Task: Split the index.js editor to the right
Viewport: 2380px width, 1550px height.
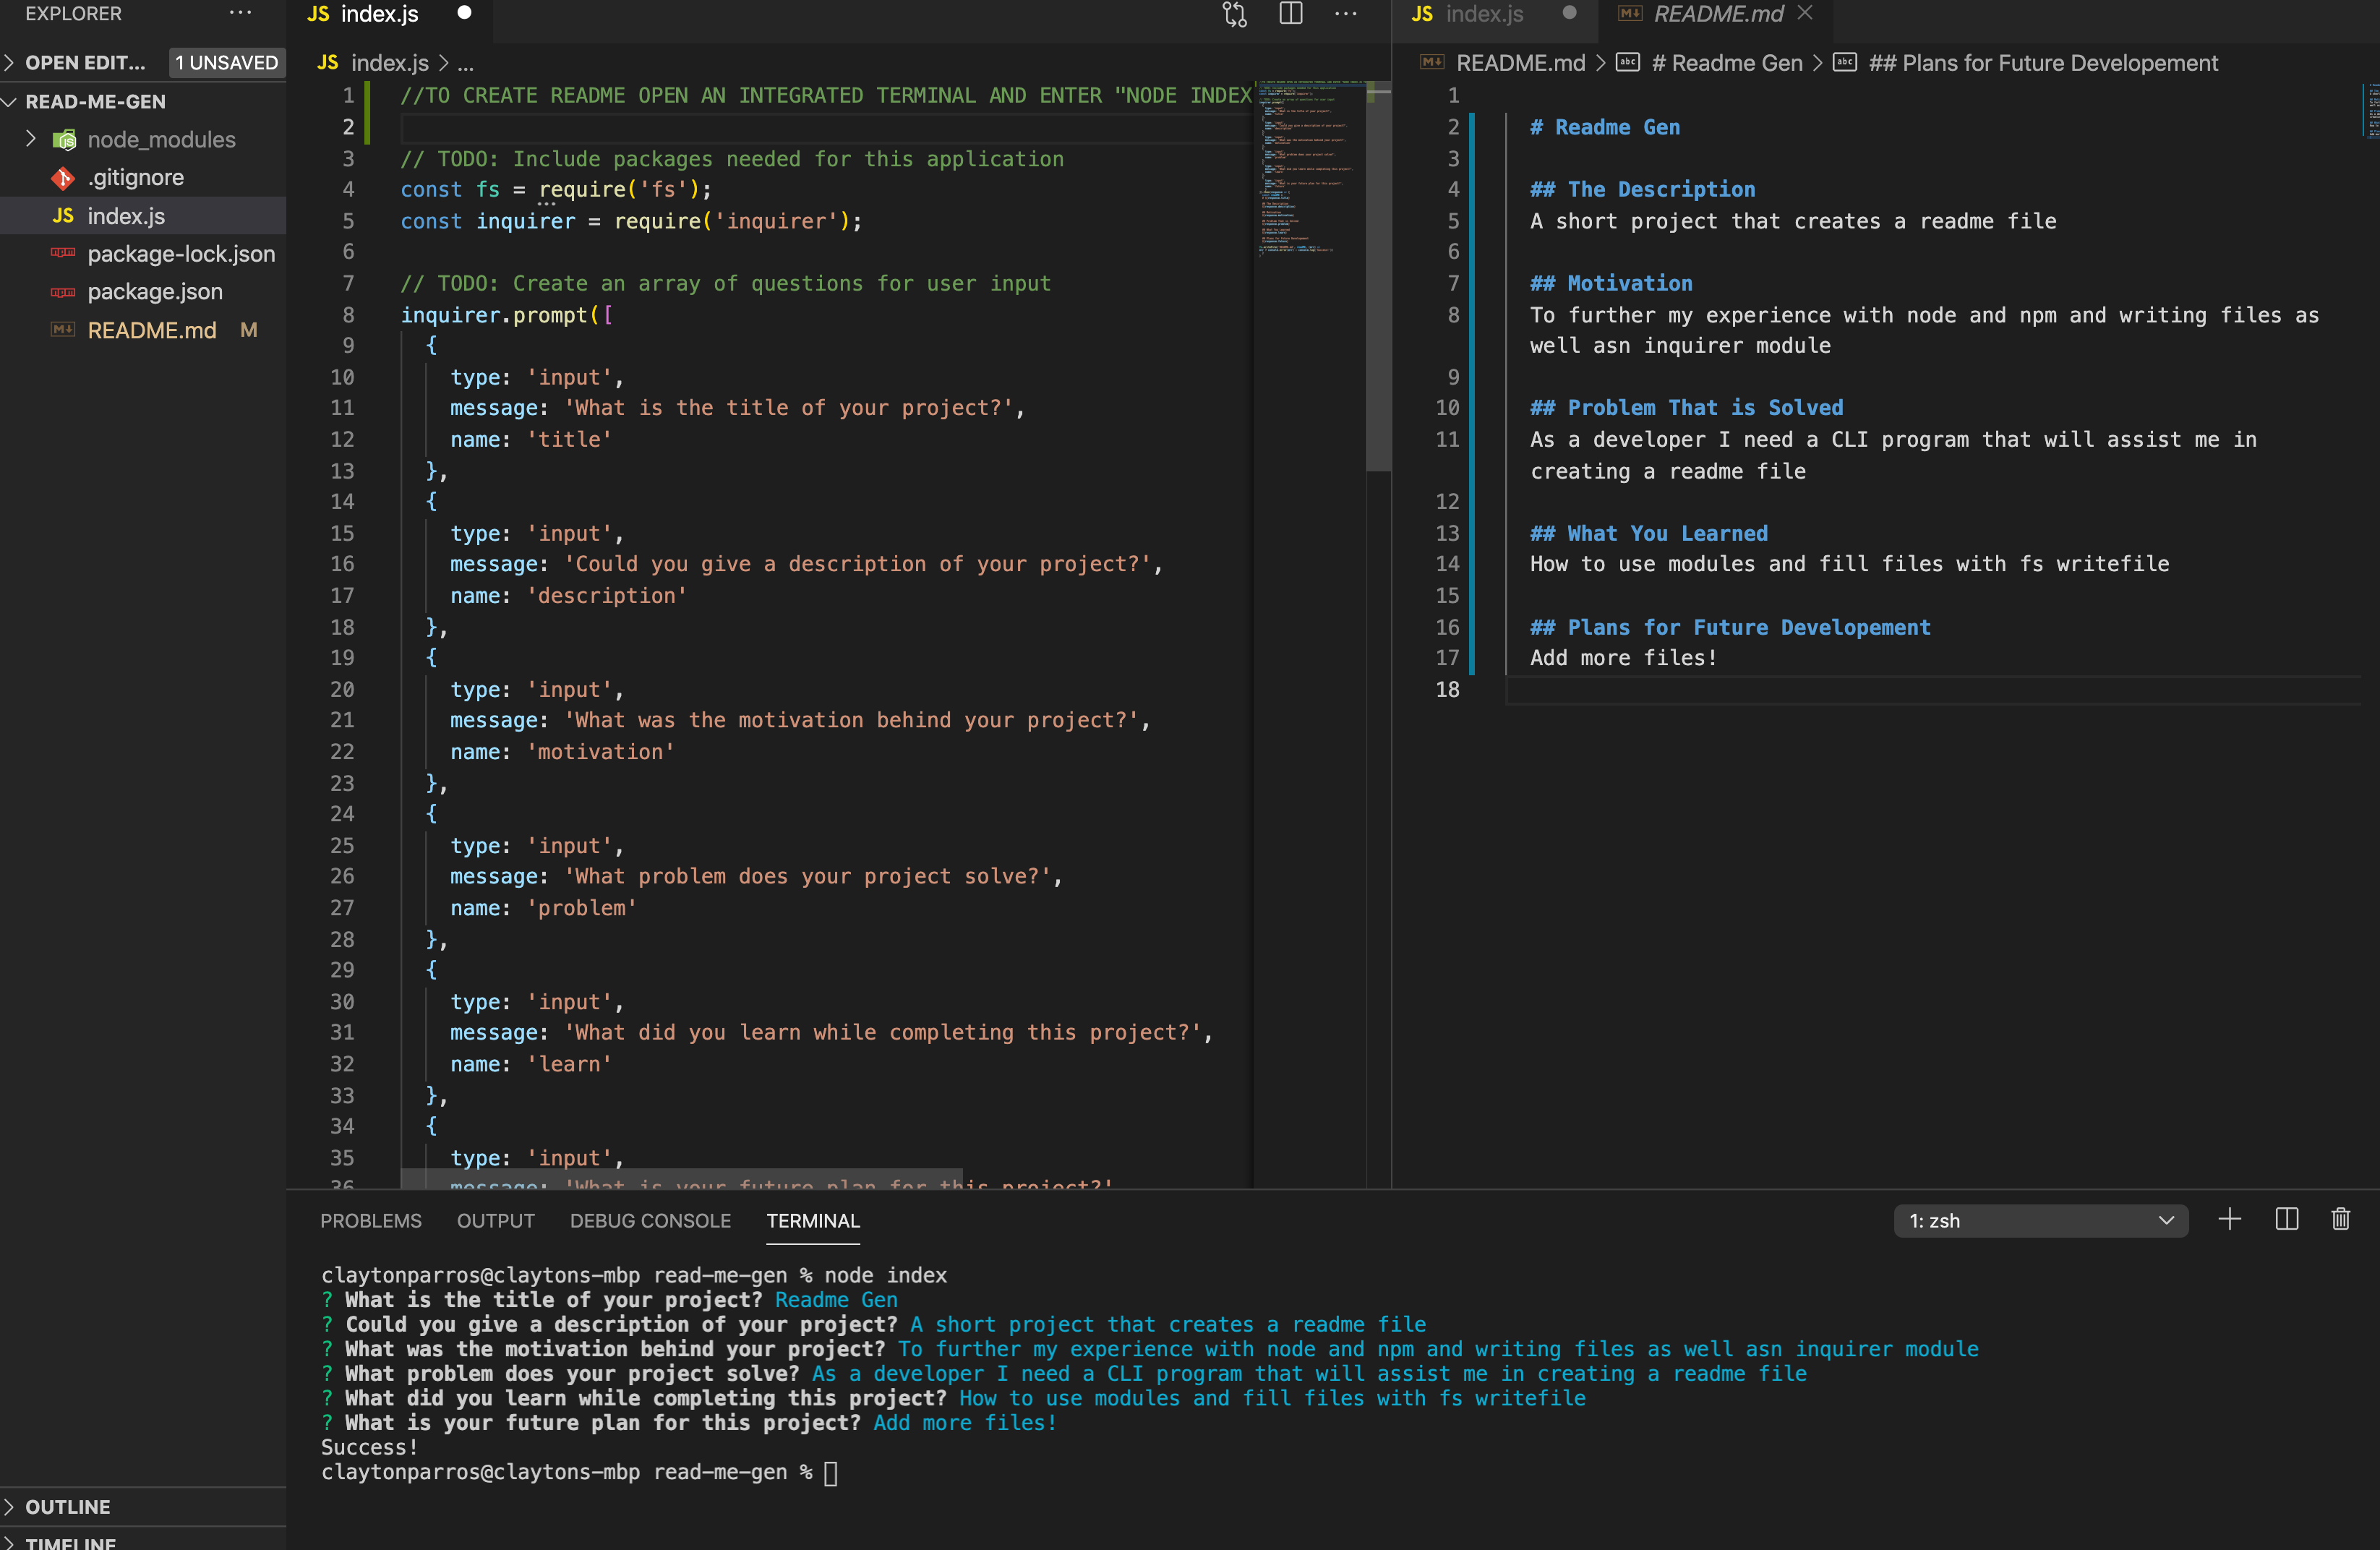Action: click(x=1291, y=14)
